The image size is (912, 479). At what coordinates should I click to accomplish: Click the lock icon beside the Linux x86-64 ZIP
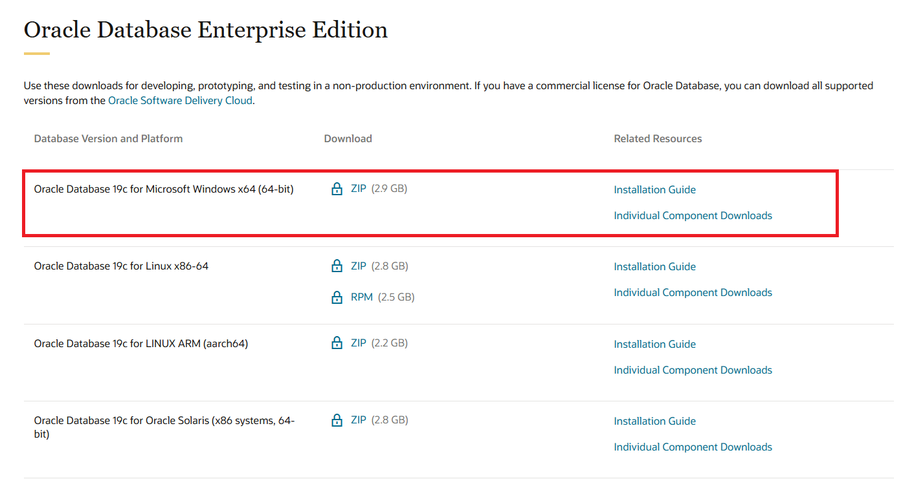[337, 266]
